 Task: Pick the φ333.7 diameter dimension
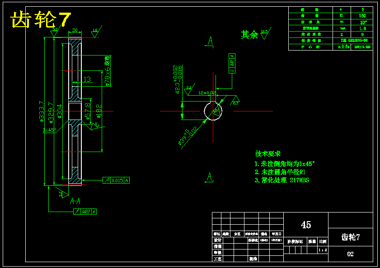42,111
